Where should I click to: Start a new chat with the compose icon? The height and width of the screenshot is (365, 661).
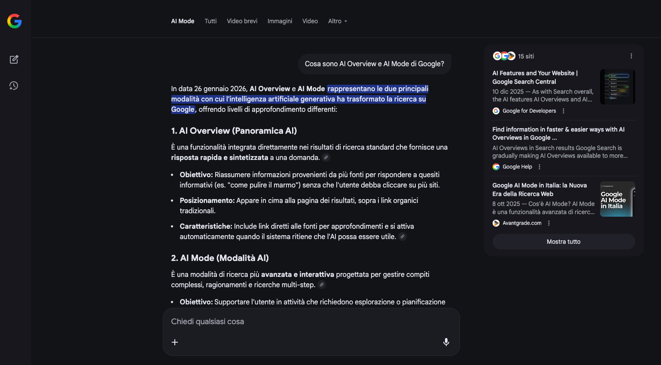[14, 59]
